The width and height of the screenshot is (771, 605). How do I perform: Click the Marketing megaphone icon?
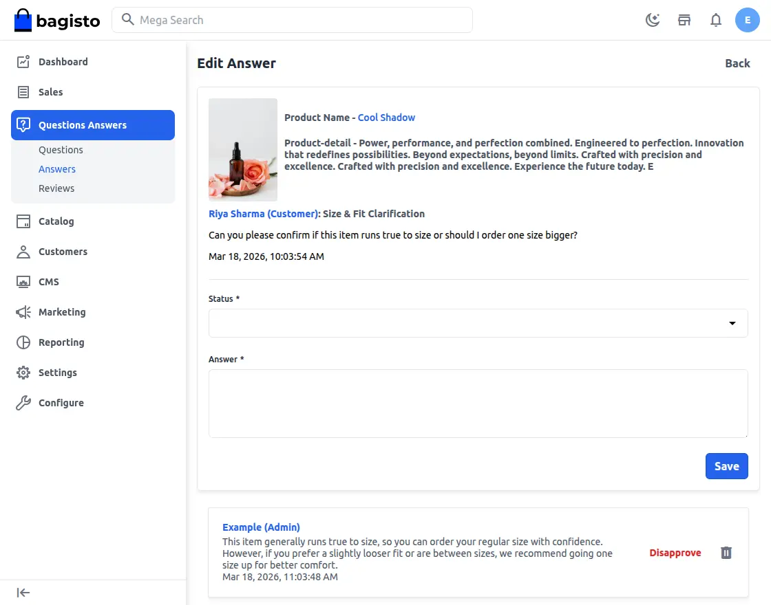click(23, 312)
